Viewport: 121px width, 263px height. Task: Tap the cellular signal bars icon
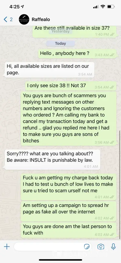click(95, 7)
